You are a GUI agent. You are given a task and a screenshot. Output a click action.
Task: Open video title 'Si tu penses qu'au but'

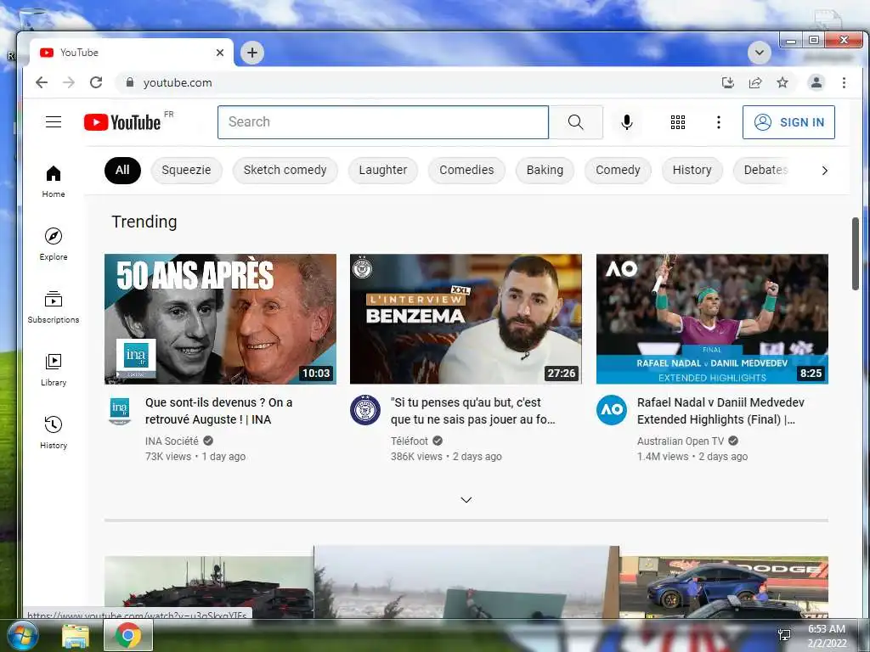point(472,411)
